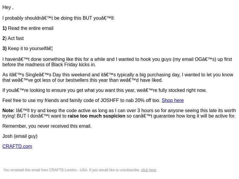Viewport: 239px width, 179px height.
Task: Click the 'Josh (email guy)' signature
Action: 20,136
